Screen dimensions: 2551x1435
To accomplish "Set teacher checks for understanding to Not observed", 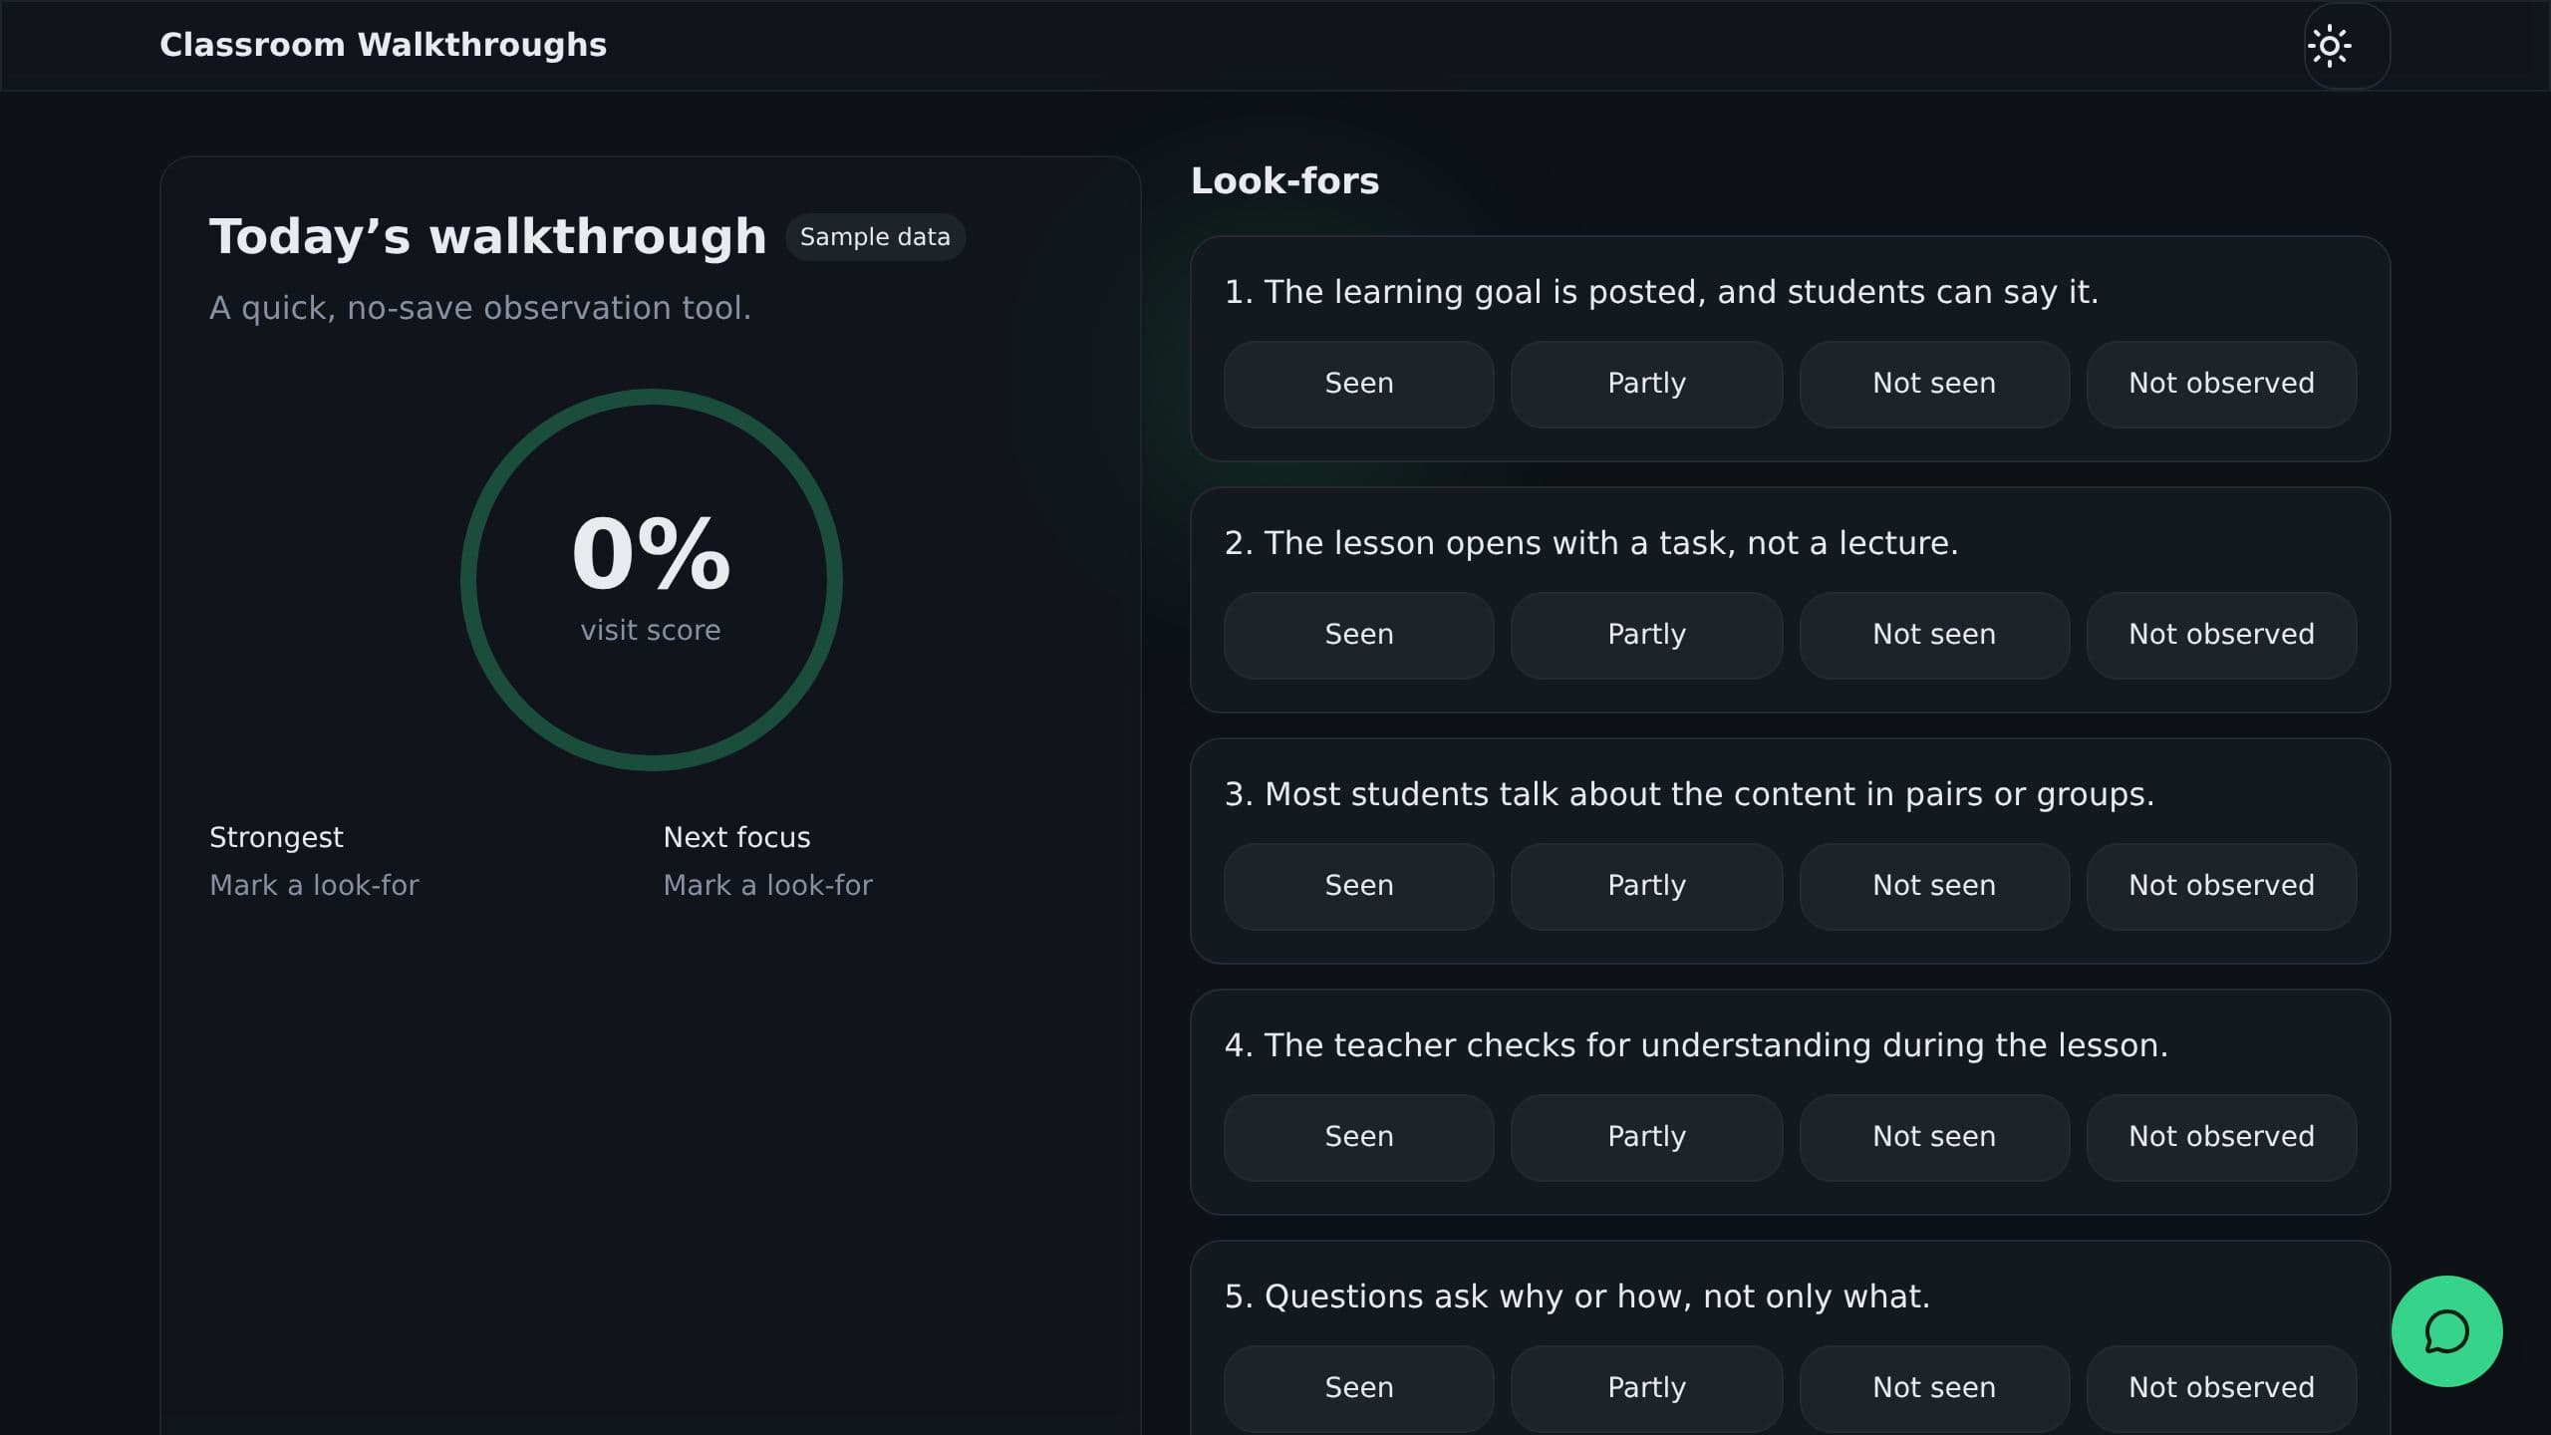I will tap(2221, 1137).
